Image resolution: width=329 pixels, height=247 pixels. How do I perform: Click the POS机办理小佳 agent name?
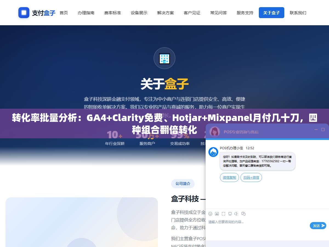231,148
